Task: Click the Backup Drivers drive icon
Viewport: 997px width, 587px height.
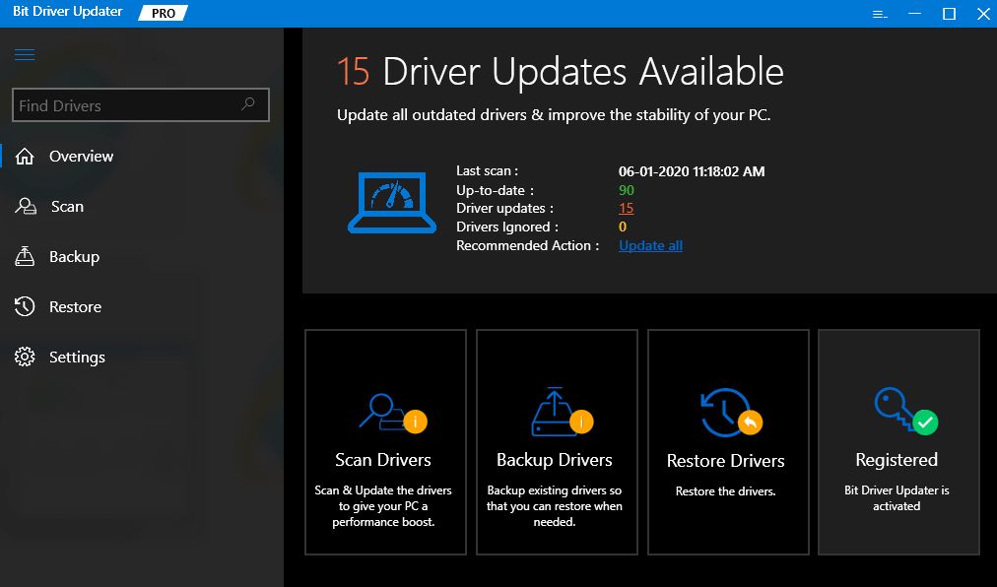Action: pos(563,412)
